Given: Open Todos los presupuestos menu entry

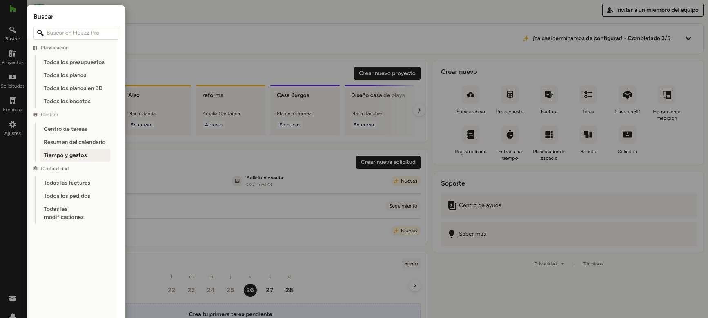Looking at the screenshot, I should [x=74, y=62].
